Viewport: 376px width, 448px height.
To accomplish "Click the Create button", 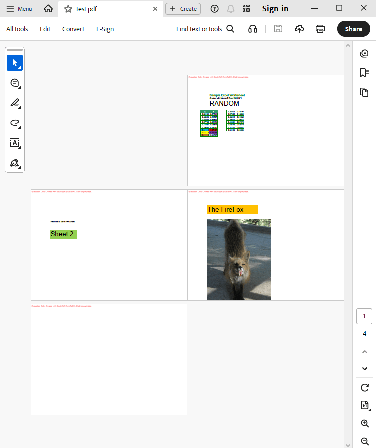I will pos(183,9).
